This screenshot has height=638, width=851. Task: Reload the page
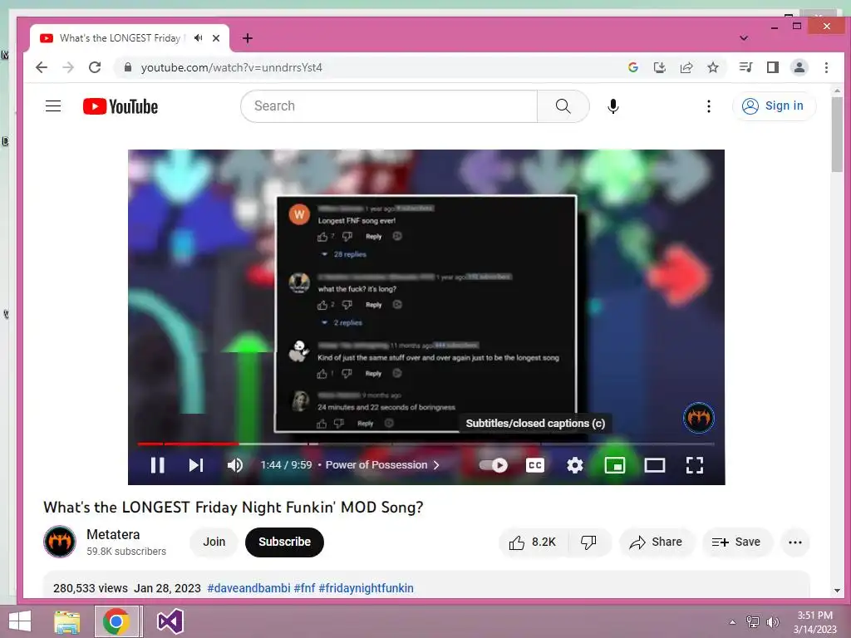95,67
